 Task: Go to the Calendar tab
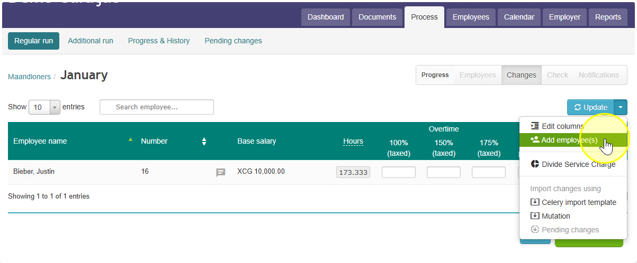pos(519,17)
